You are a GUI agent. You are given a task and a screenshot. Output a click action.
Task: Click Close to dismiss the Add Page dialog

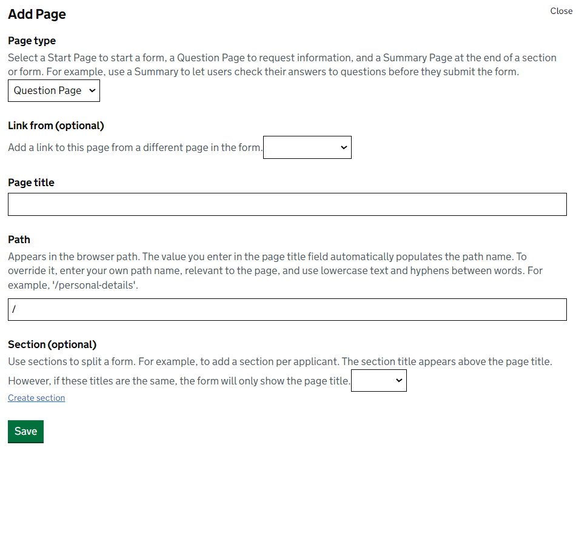[560, 11]
